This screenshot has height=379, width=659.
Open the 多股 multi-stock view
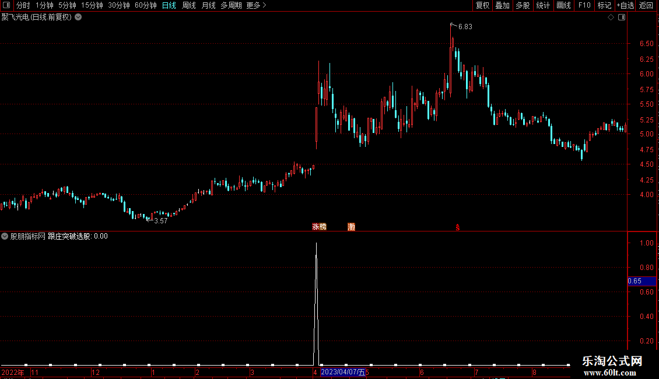click(x=523, y=5)
